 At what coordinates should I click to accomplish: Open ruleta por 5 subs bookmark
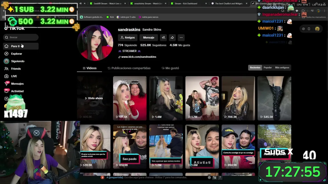[x=126, y=17]
